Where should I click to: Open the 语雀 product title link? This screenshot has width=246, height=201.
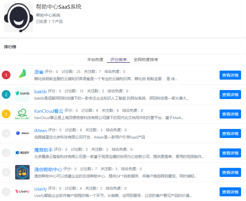tap(39, 72)
